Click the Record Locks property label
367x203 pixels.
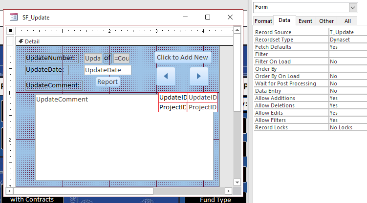271,127
